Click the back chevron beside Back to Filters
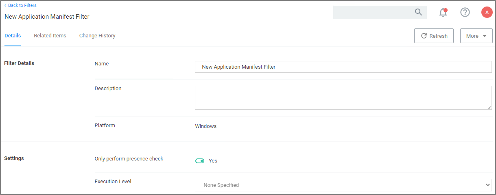This screenshot has height=195, width=496. point(5,5)
